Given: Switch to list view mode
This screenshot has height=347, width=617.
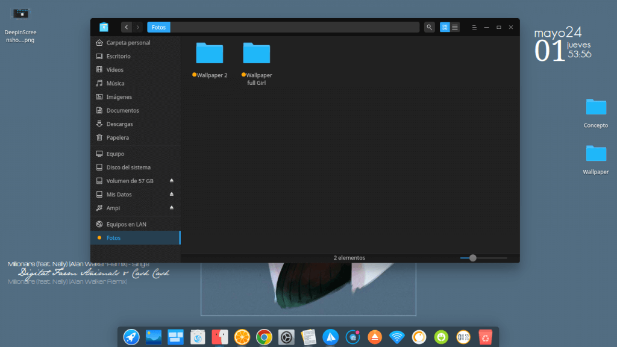Looking at the screenshot, I should (x=455, y=27).
